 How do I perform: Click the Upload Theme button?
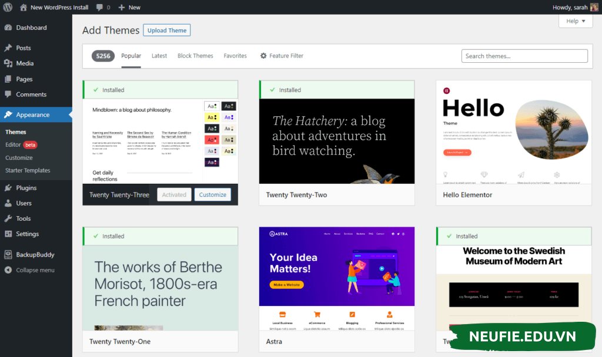(x=166, y=31)
